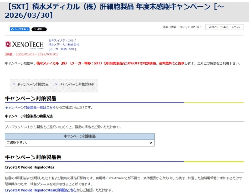The width and height of the screenshot is (249, 195).
Task: Click the Facebook share button
Action: tap(20, 29)
